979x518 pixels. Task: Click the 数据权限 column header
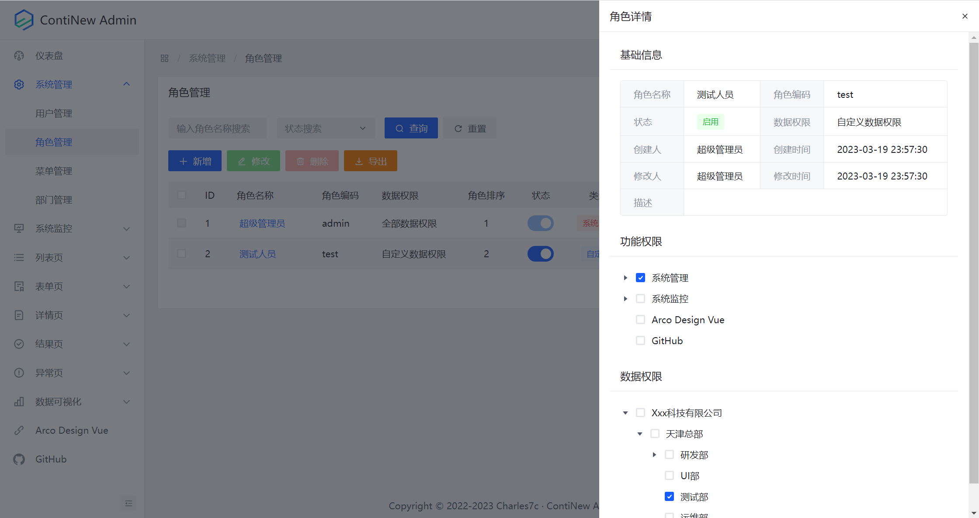pos(400,195)
